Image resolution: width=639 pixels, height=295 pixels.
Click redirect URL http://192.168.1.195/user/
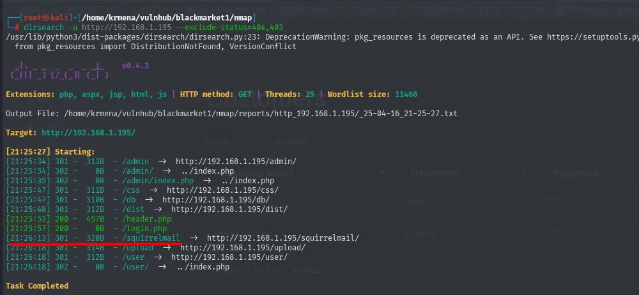229,257
